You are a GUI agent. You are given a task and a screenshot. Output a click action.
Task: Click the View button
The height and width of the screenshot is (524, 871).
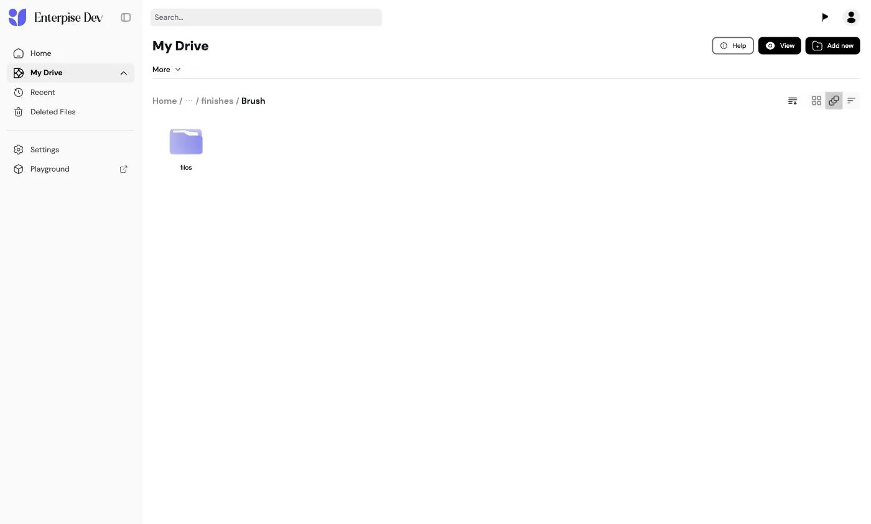(x=780, y=45)
